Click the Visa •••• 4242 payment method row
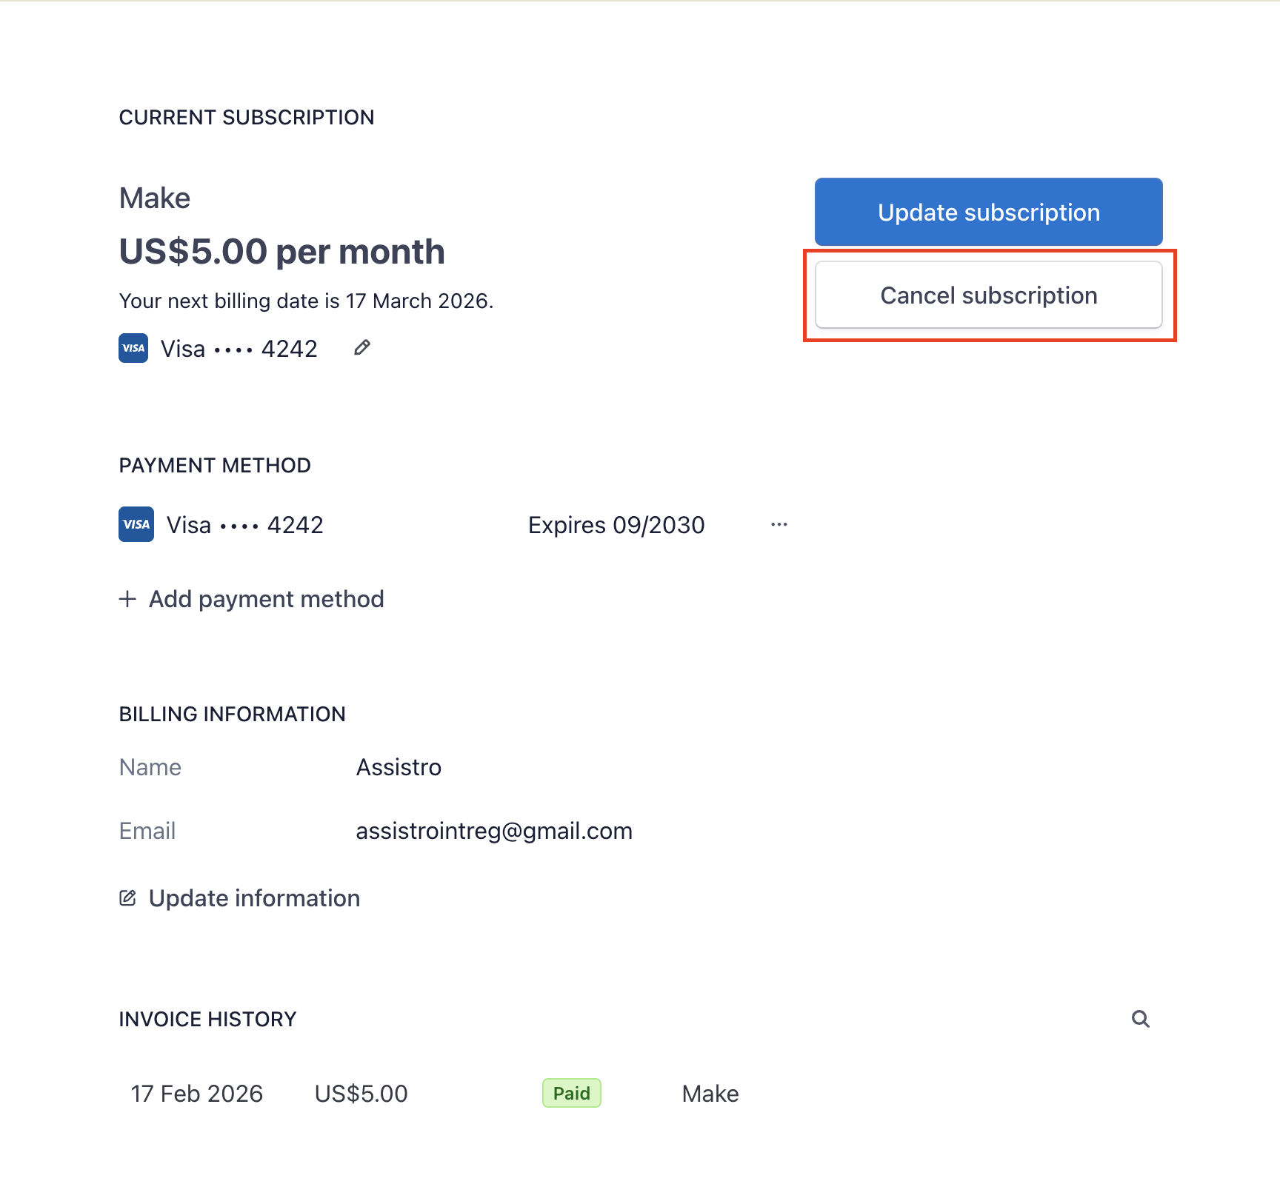The width and height of the screenshot is (1280, 1204). 244,525
